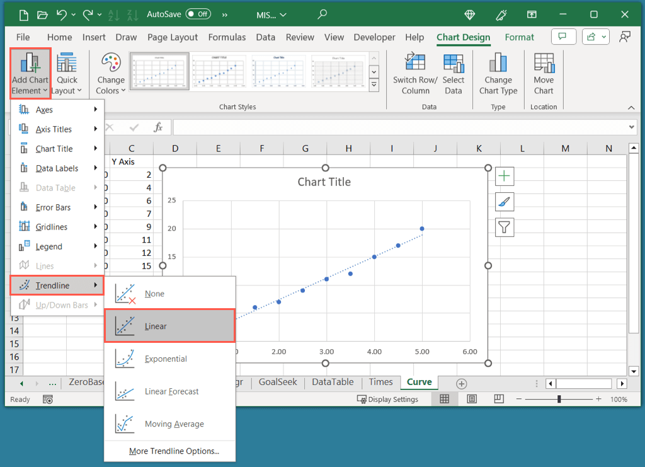Switch to Page Break Preview in status bar
645x467 pixels.
(499, 399)
